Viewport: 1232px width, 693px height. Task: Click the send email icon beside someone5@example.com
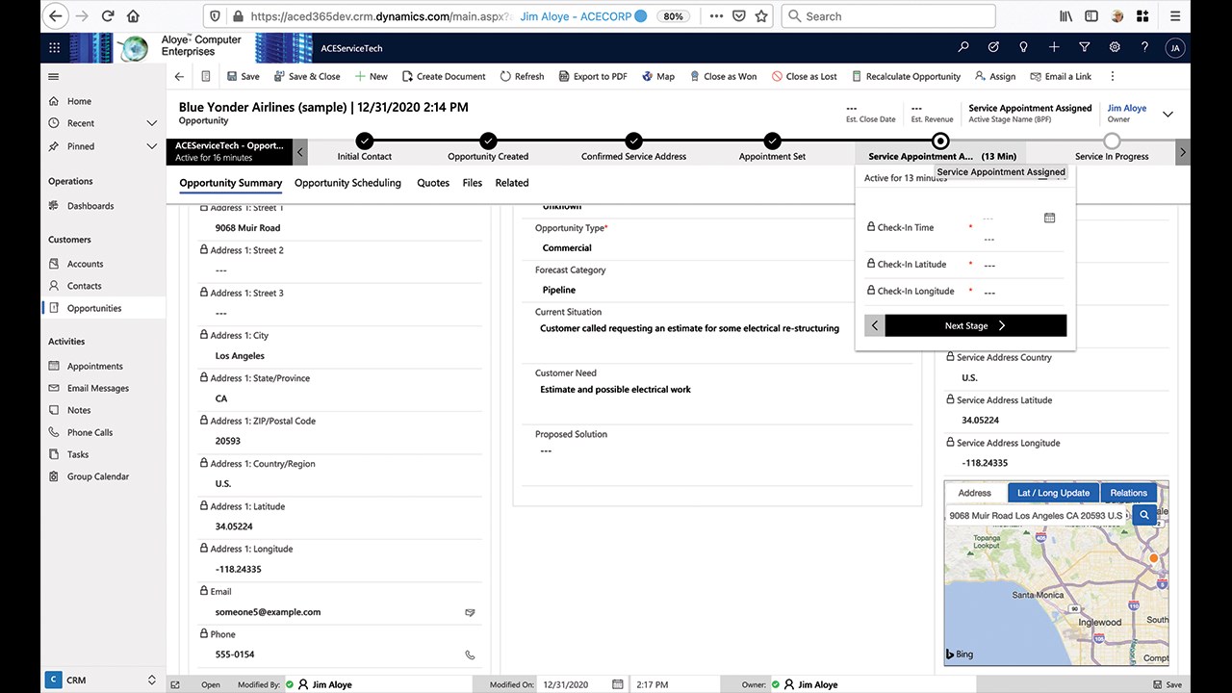470,612
